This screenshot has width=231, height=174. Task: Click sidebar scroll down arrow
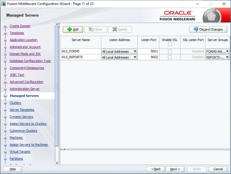coord(57,163)
